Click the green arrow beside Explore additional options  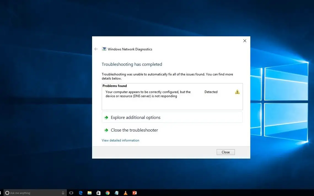(x=106, y=117)
